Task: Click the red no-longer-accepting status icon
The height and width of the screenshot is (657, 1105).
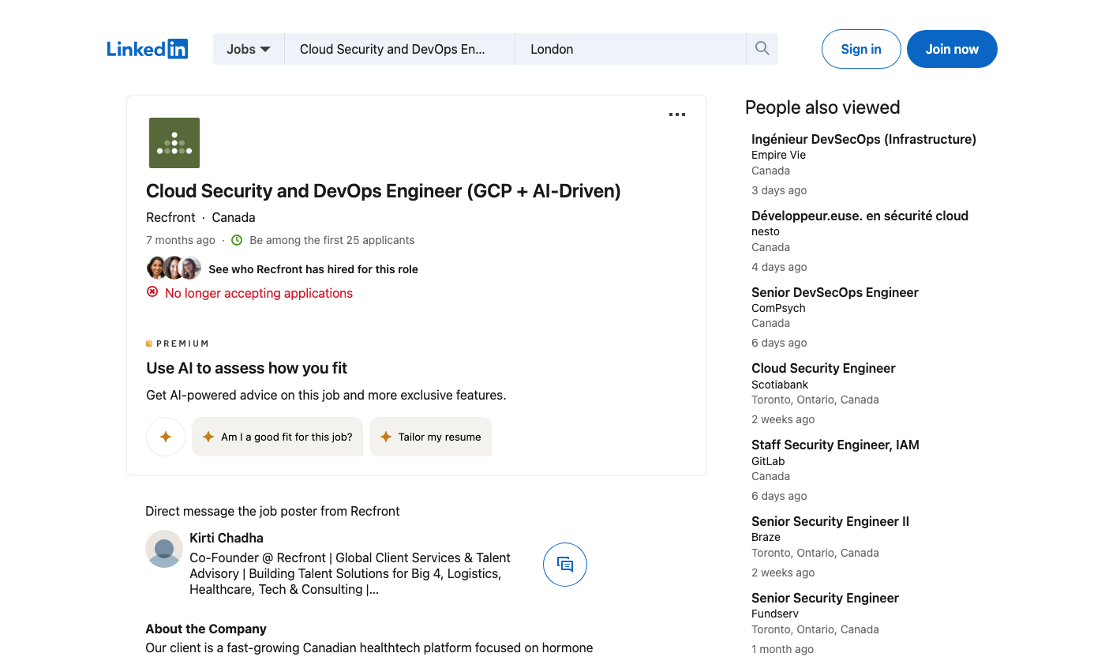Action: (x=152, y=292)
